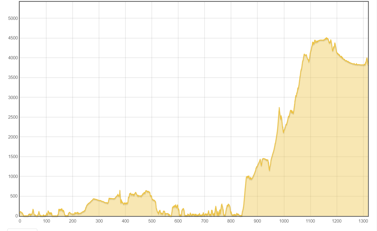Click the 1500 label on the y-axis

(13, 157)
